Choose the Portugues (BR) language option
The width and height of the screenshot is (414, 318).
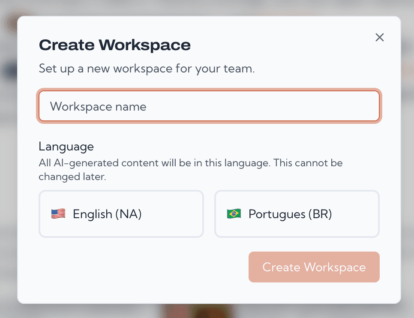[x=297, y=214]
